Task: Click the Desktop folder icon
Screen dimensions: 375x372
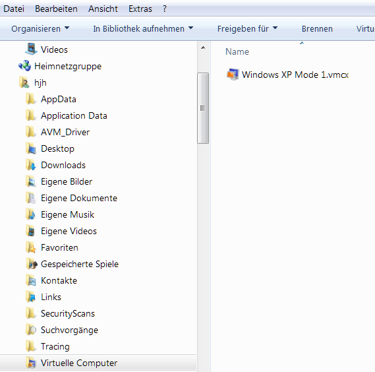Action: [30, 148]
